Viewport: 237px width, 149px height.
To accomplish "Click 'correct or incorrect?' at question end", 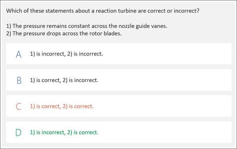I will click(x=173, y=11).
